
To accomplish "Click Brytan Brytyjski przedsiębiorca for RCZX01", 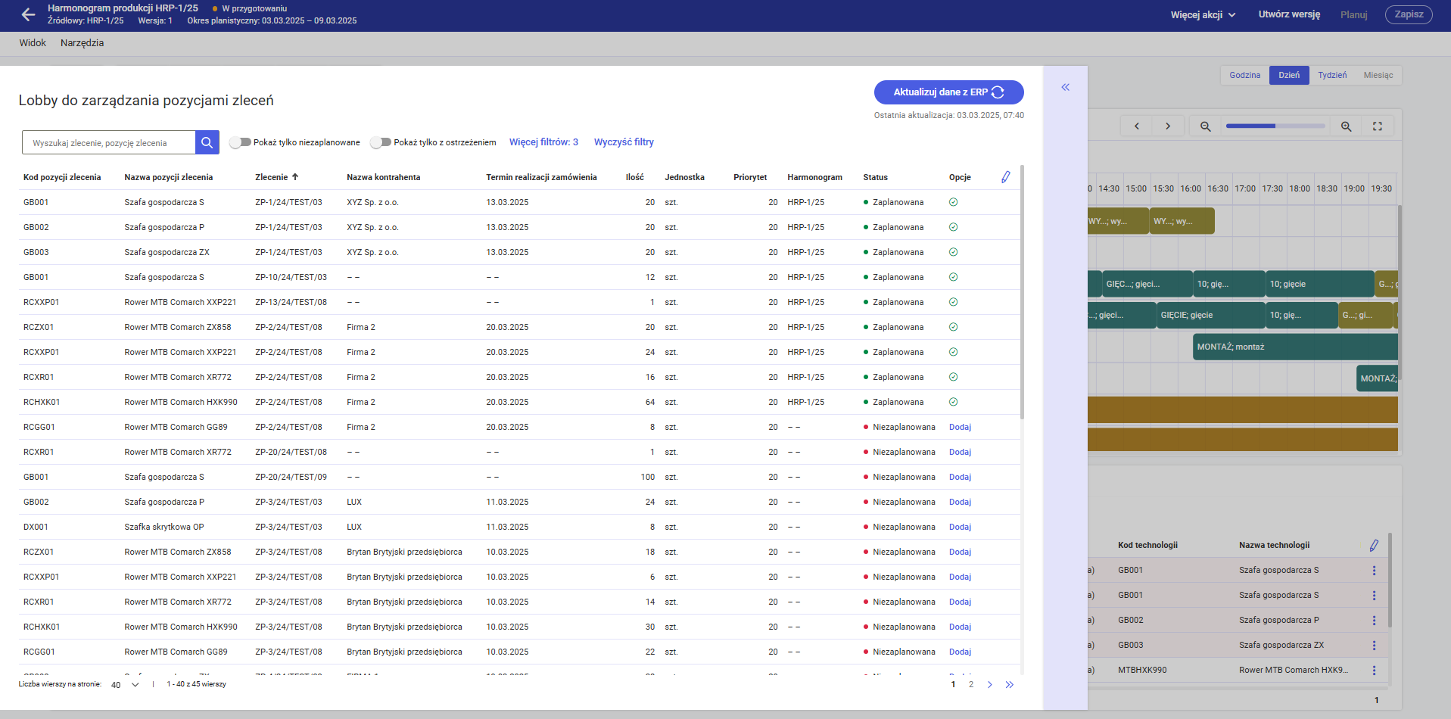I will 404,552.
